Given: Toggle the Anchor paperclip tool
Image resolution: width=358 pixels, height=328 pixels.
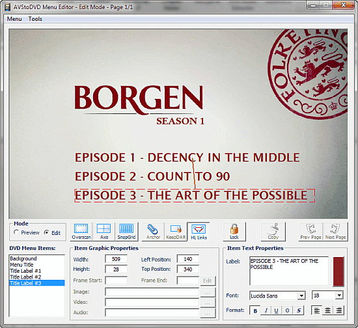Looking at the screenshot, I should pos(153,232).
